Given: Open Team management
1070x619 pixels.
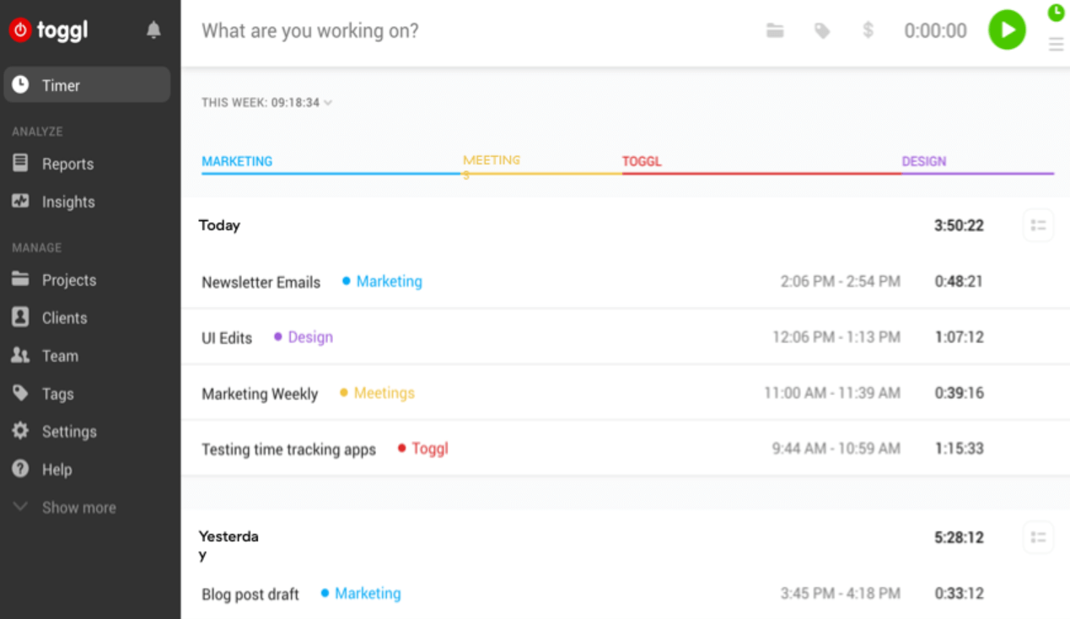Looking at the screenshot, I should pos(60,356).
